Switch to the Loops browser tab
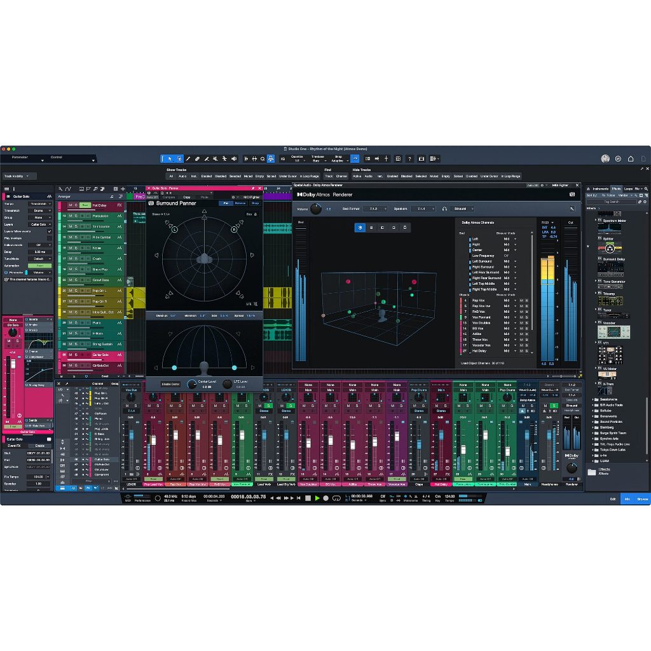 point(628,189)
